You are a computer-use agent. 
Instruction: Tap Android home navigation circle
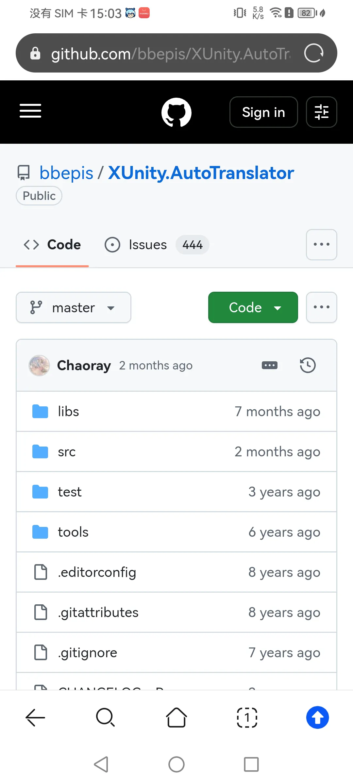(x=176, y=764)
